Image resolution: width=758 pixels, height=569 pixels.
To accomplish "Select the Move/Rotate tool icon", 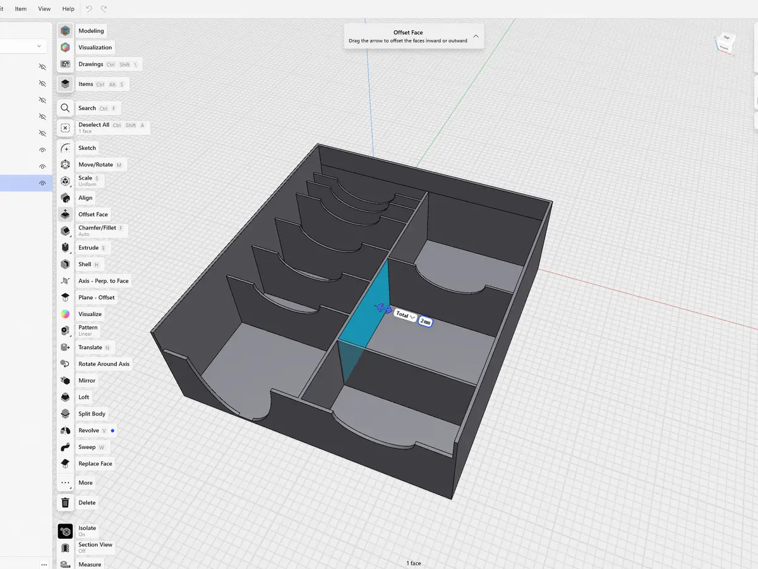I will click(x=65, y=164).
